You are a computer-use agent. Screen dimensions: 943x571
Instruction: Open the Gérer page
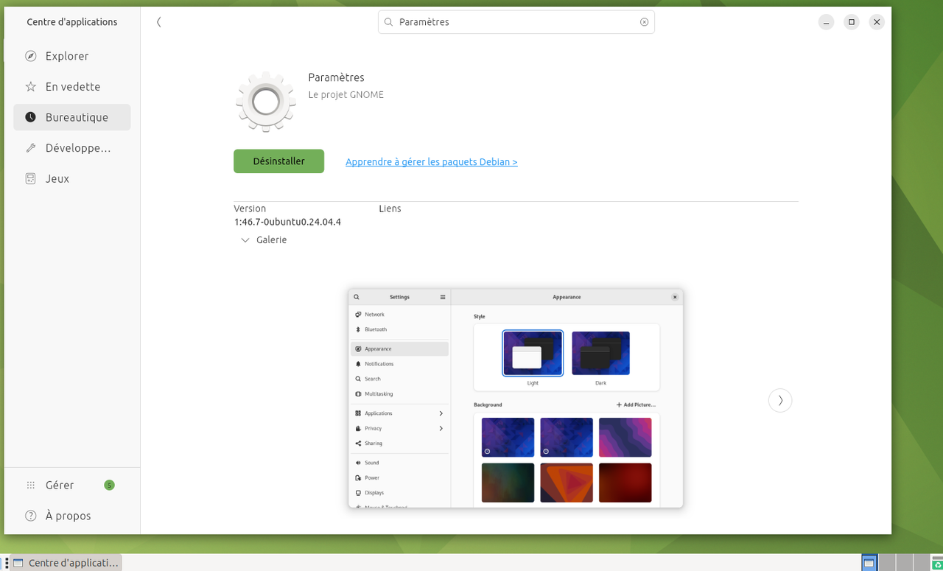tap(72, 485)
